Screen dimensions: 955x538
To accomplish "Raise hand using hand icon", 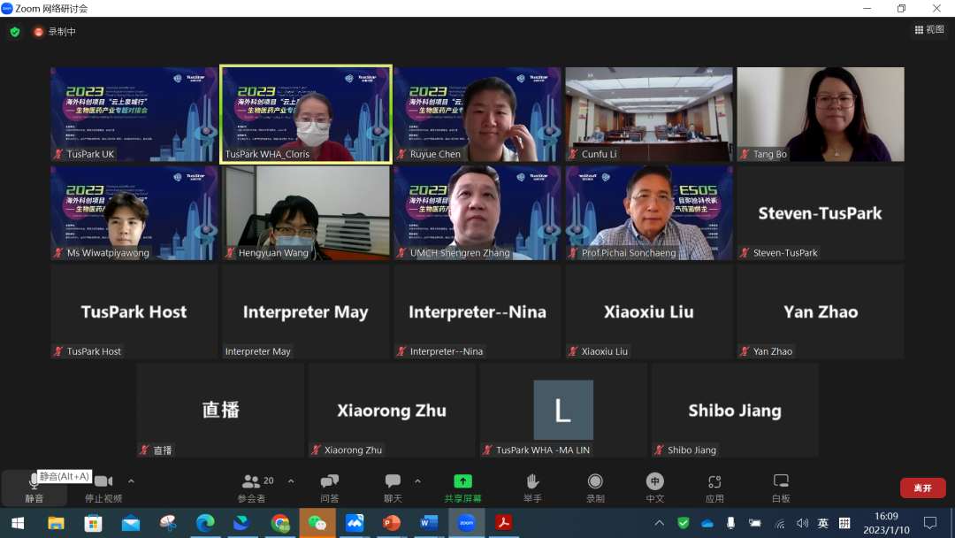I will pyautogui.click(x=532, y=488).
